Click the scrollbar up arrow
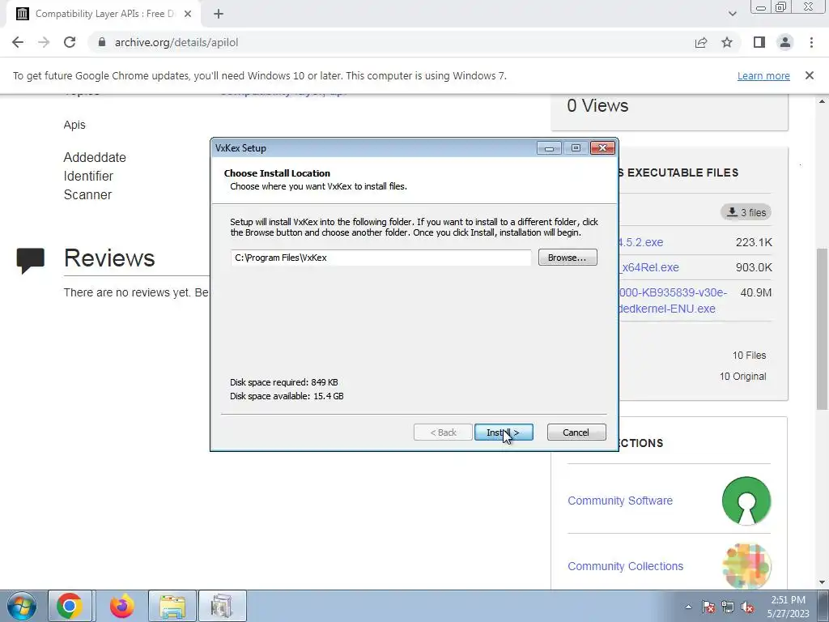This screenshot has width=829, height=622. pos(823,101)
